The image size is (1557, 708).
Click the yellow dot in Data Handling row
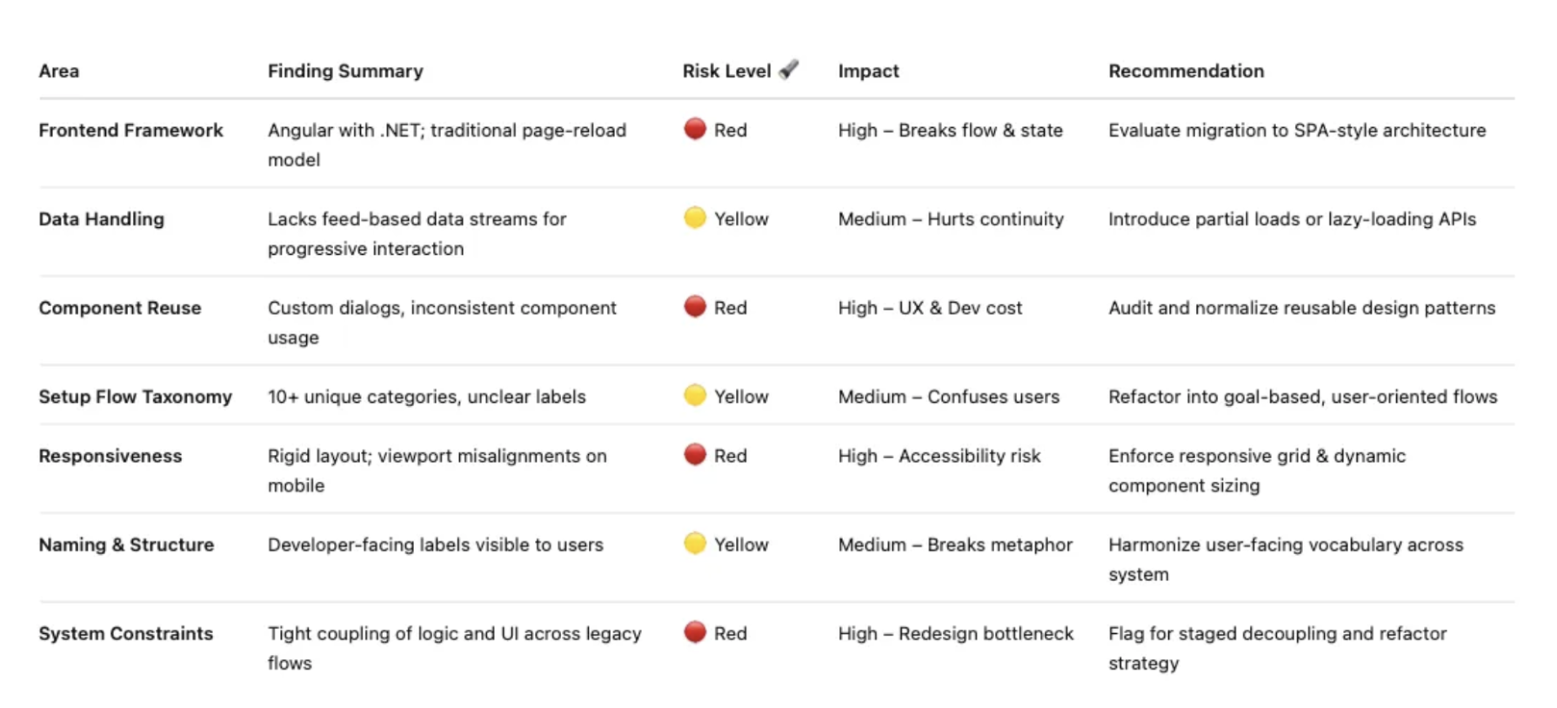[x=695, y=217]
